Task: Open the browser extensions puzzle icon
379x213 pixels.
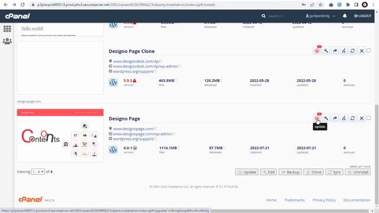Action: 348,5
